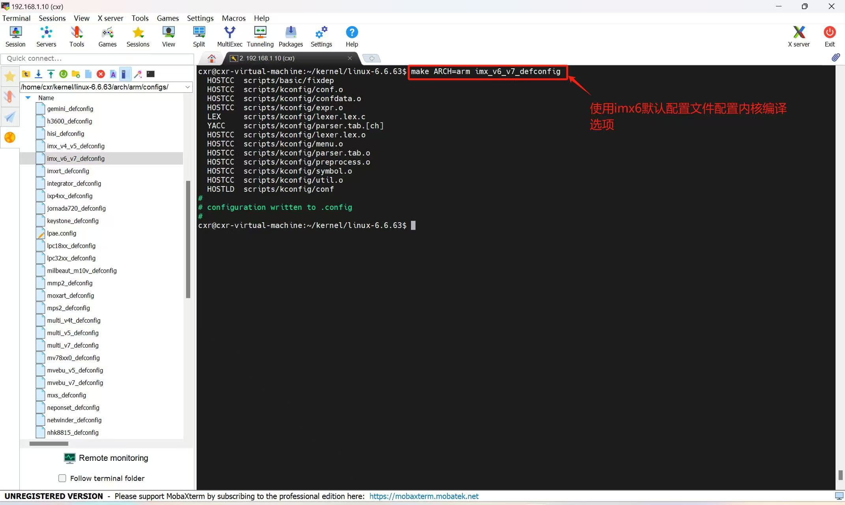Open a new terminal tab
The width and height of the screenshot is (845, 505).
point(371,58)
